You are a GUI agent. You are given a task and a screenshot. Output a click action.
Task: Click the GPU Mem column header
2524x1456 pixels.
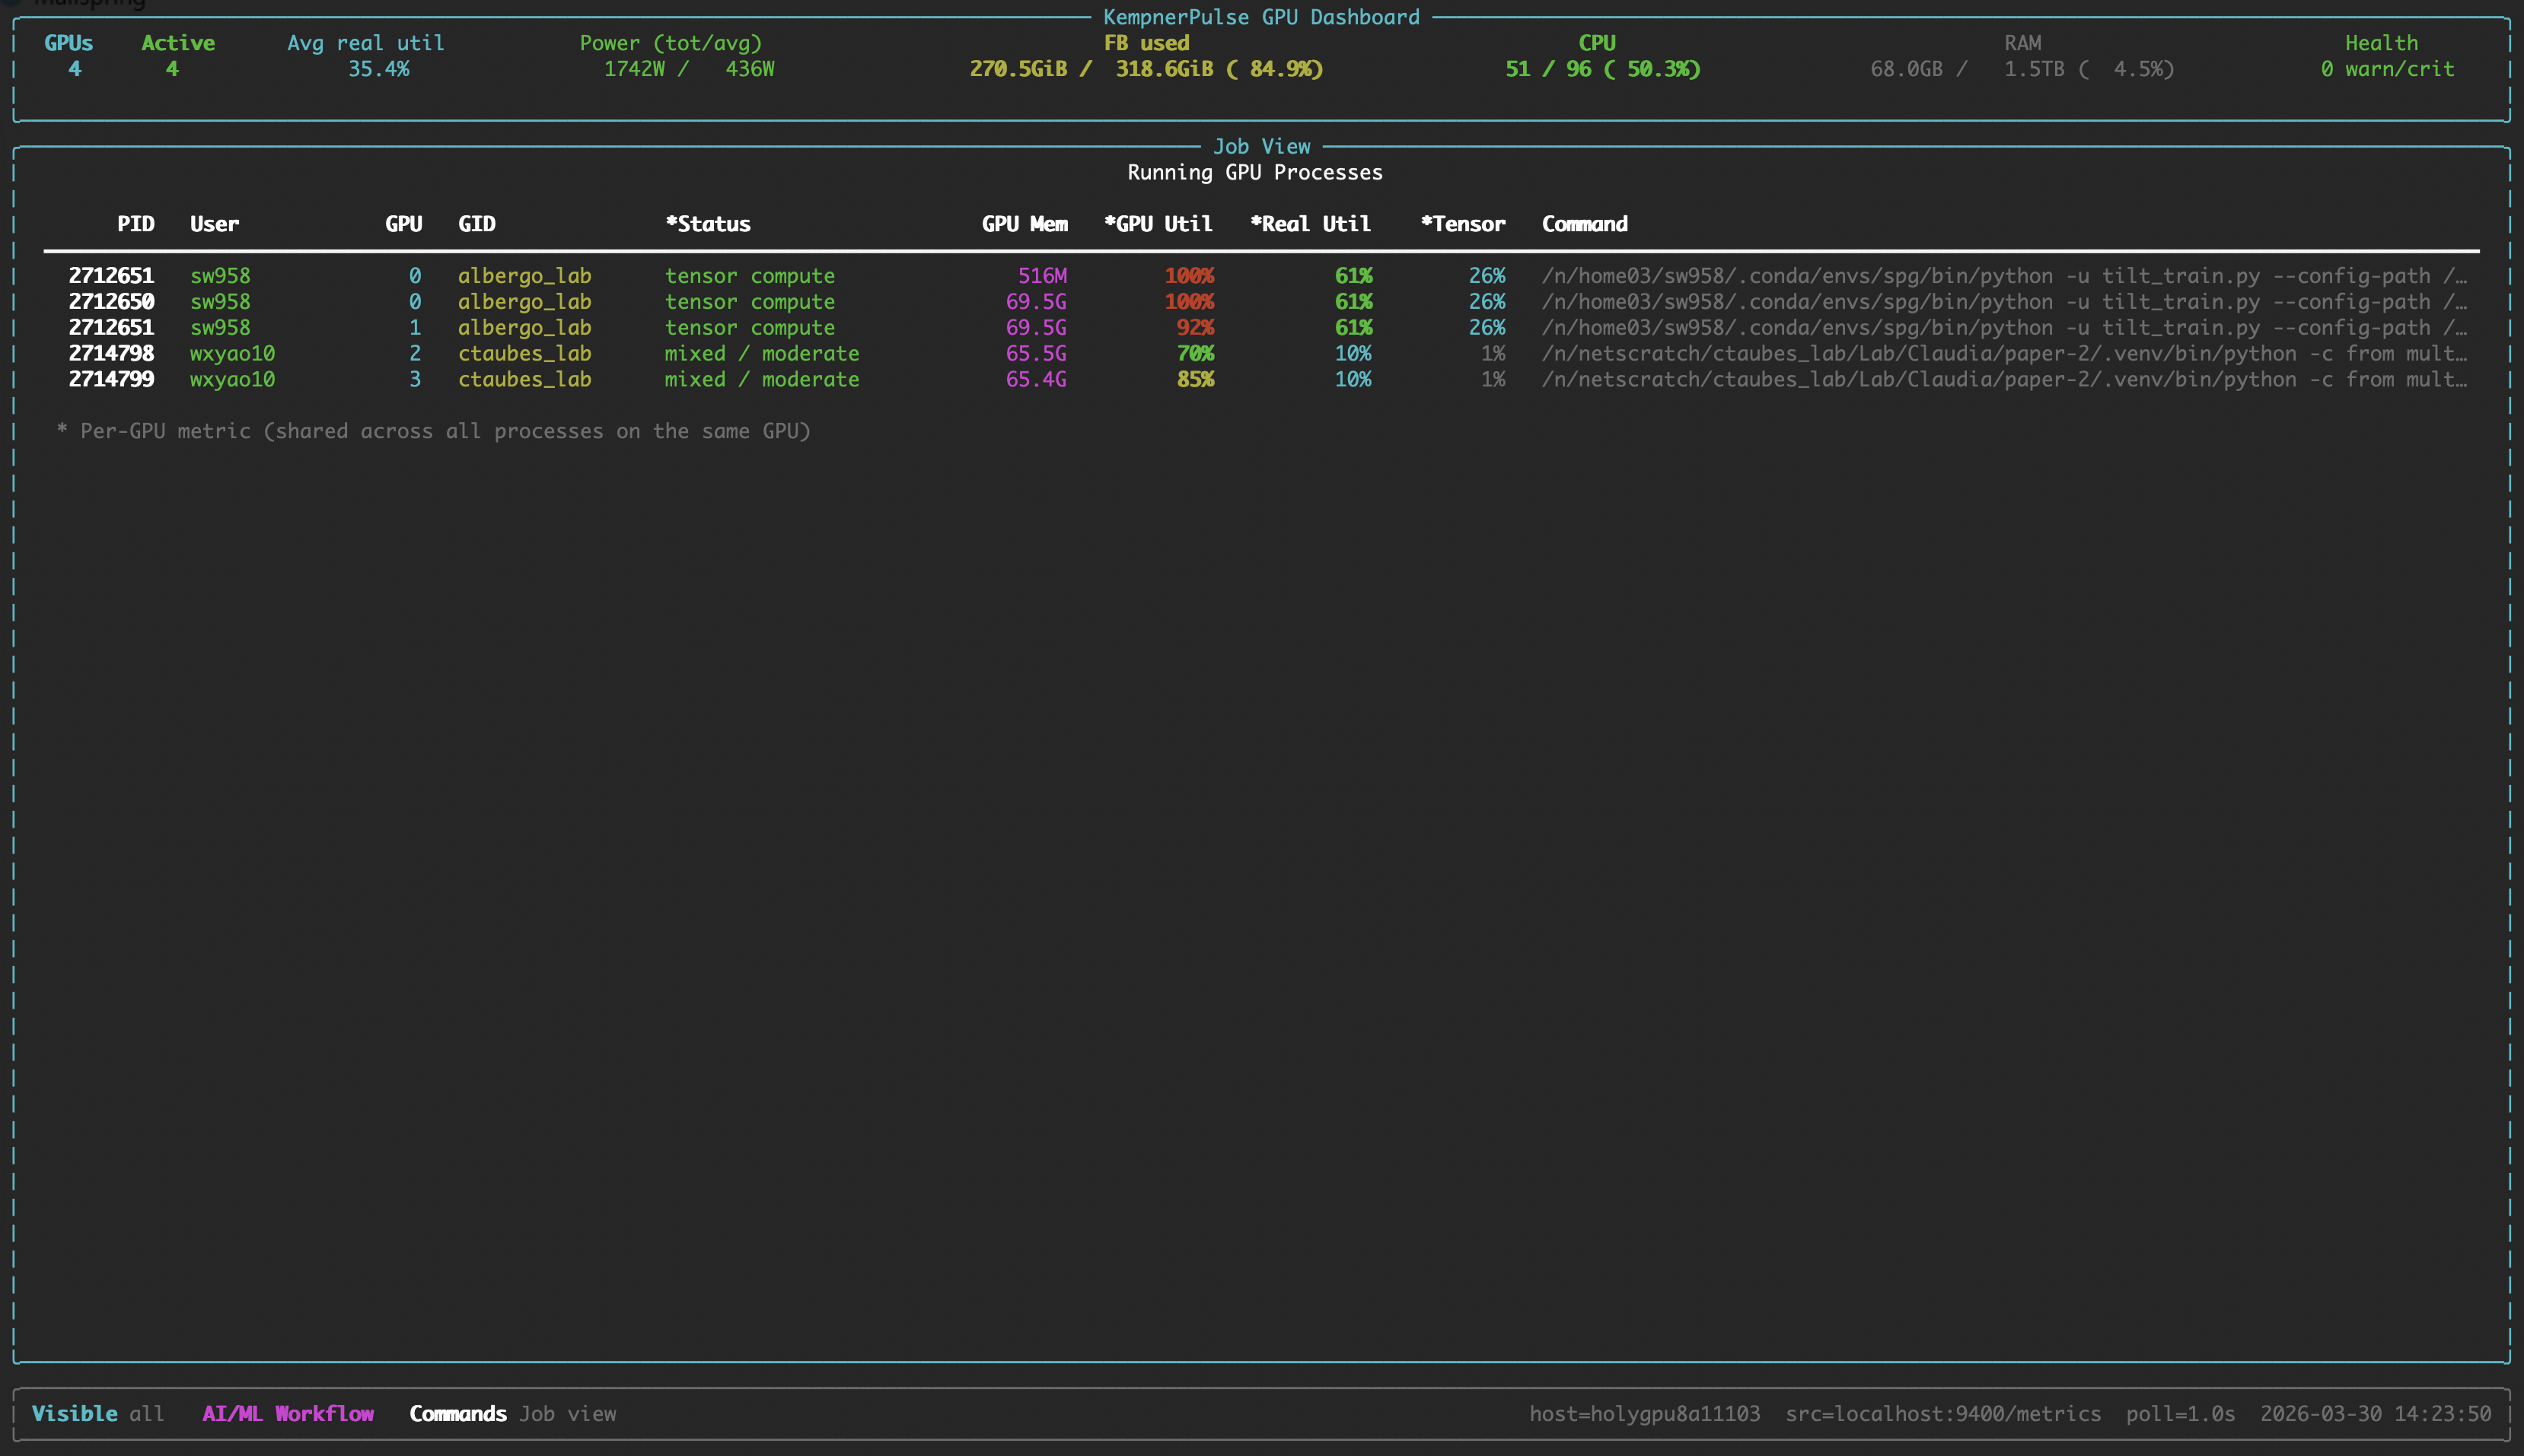coord(1024,224)
